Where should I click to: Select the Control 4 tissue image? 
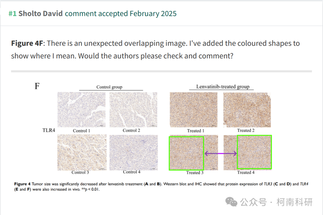[x=133, y=153]
